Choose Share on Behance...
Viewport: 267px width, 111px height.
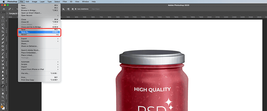click(39, 46)
